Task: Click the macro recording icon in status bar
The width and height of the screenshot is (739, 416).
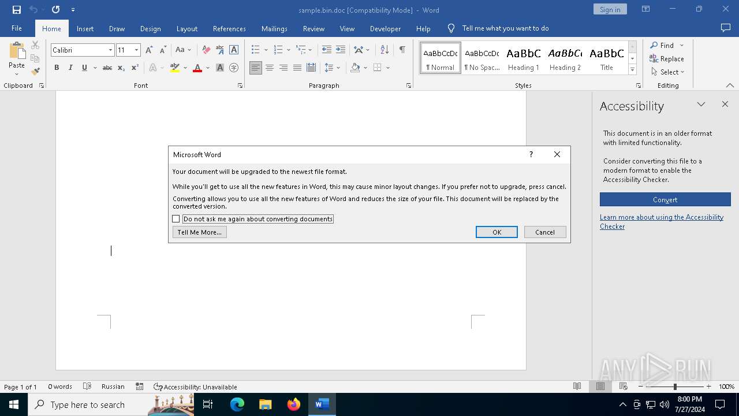Action: (140, 387)
